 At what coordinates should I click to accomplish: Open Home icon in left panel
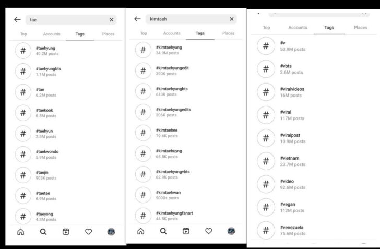[20, 232]
